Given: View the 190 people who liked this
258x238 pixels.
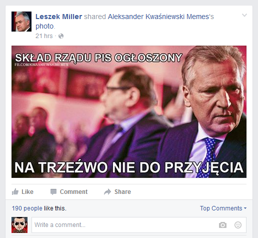Looking at the screenshot, I should pyautogui.click(x=27, y=208).
